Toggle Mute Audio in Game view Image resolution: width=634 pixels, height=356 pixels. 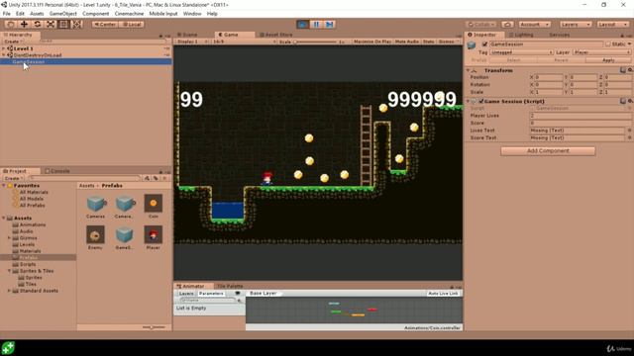[407, 42]
